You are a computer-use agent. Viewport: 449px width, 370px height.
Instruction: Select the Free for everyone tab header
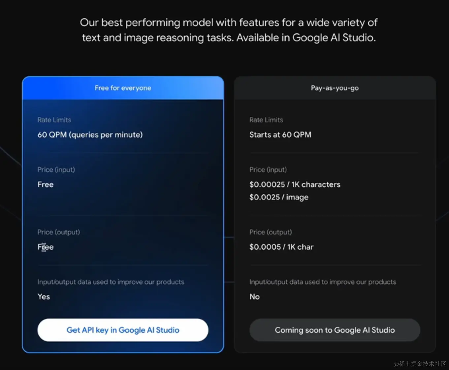pyautogui.click(x=123, y=88)
